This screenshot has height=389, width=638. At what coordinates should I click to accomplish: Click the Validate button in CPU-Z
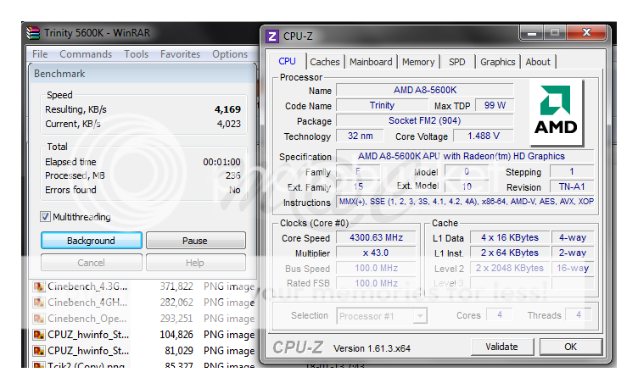tap(501, 347)
